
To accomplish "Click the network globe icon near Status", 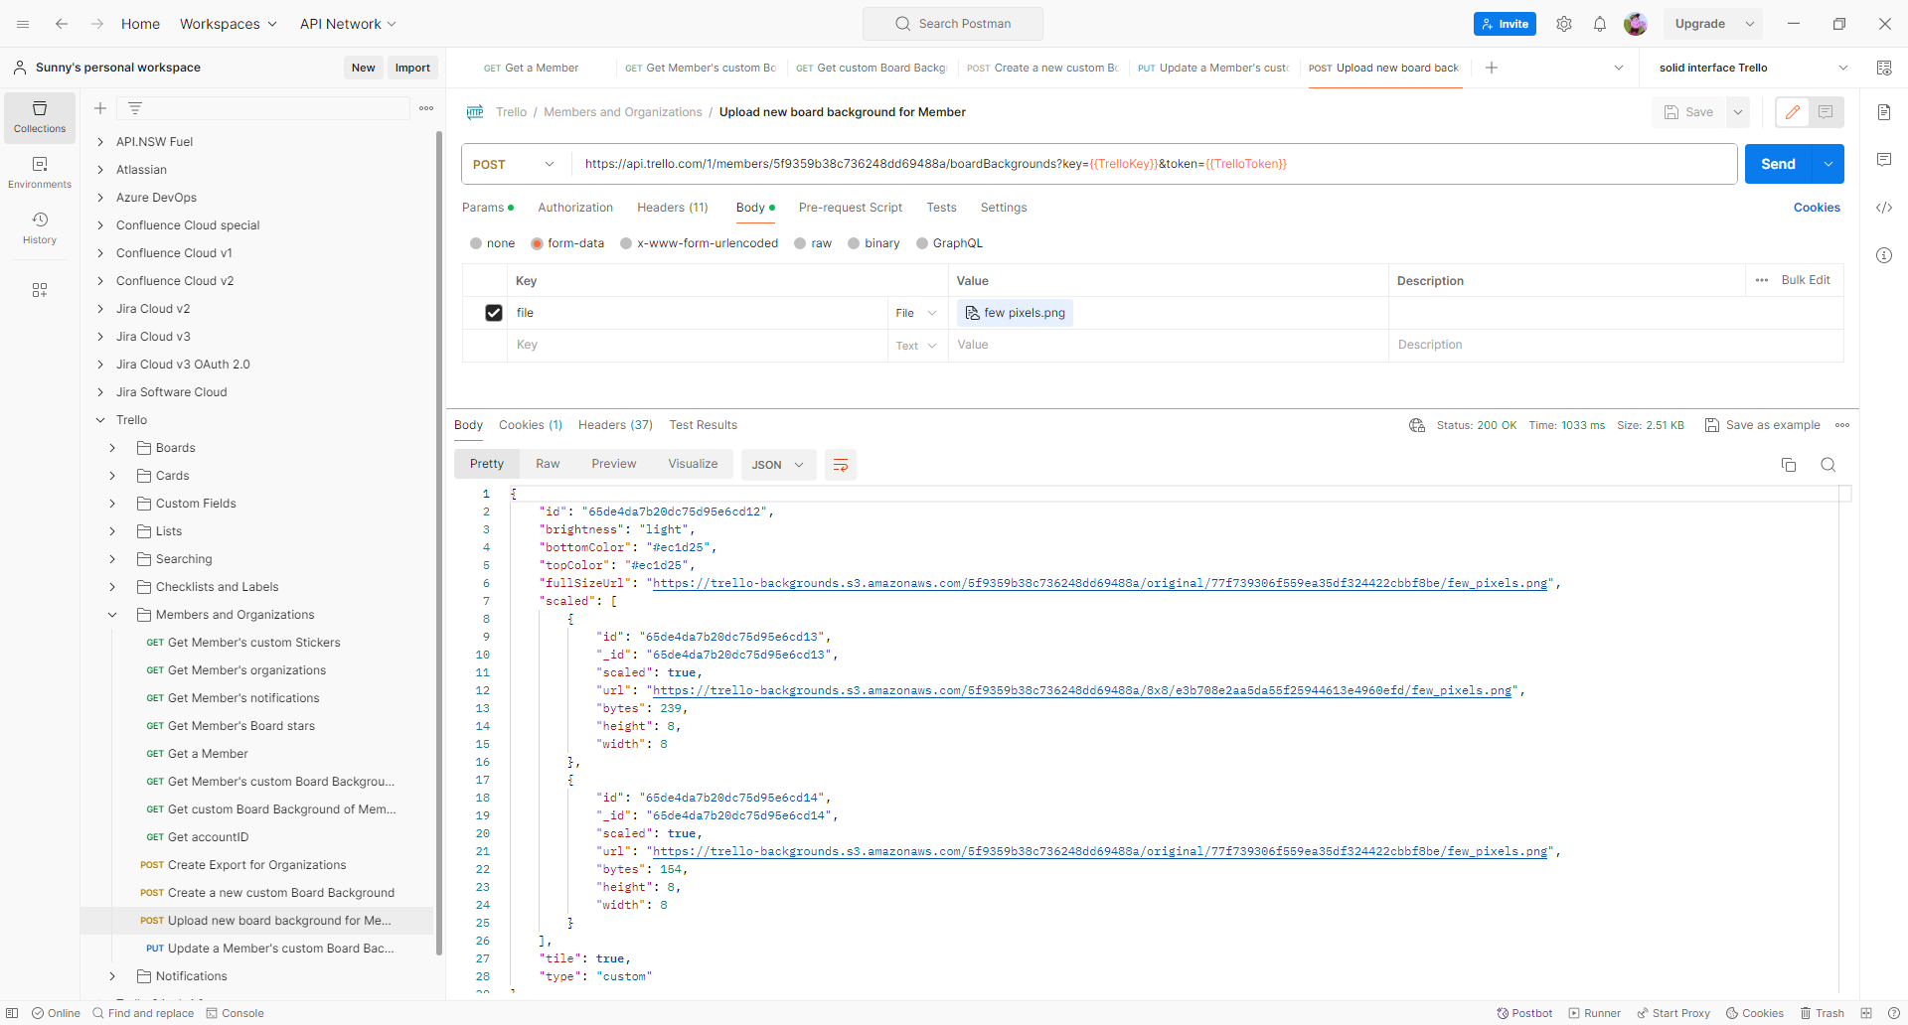I will [x=1417, y=425].
